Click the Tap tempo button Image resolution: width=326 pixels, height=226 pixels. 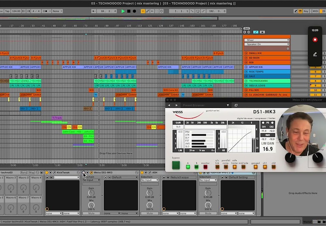point(7,11)
